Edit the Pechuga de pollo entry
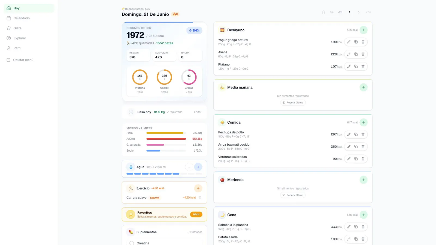This screenshot has height=245, width=436. [349, 134]
